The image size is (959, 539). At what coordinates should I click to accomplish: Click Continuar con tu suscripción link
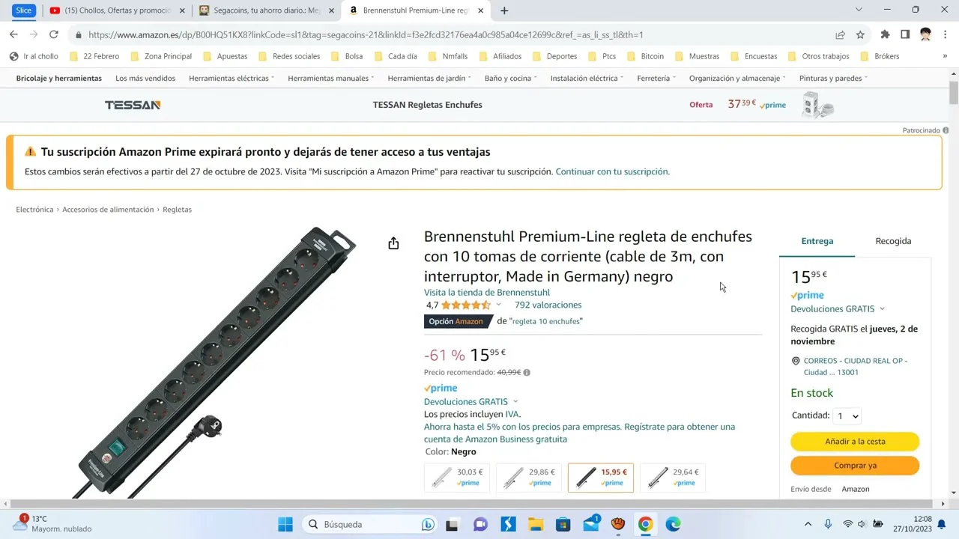tap(612, 171)
